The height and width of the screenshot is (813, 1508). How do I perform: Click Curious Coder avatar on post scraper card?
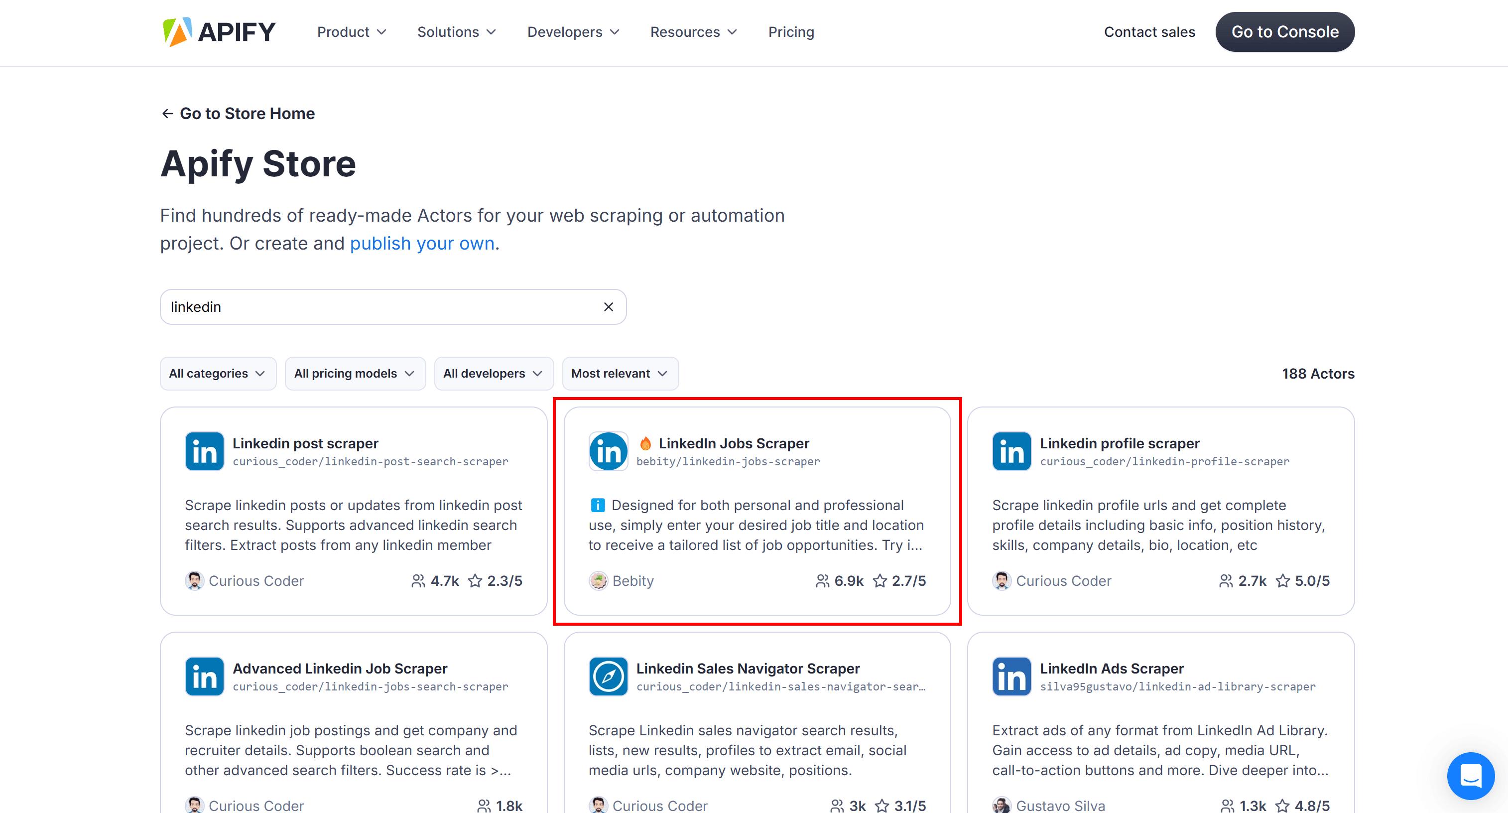195,580
